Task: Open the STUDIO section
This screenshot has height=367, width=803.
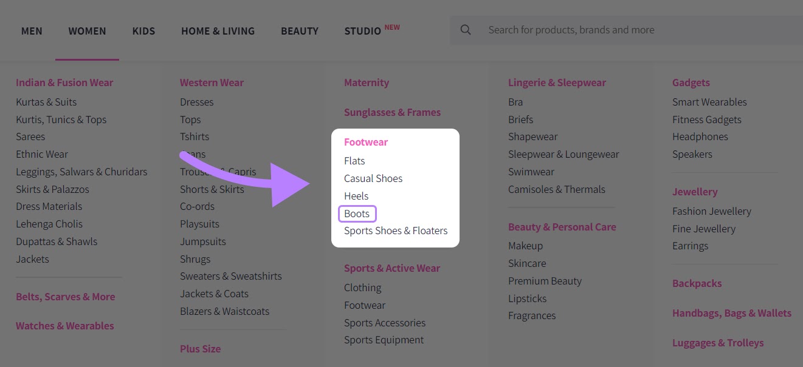Action: click(362, 31)
